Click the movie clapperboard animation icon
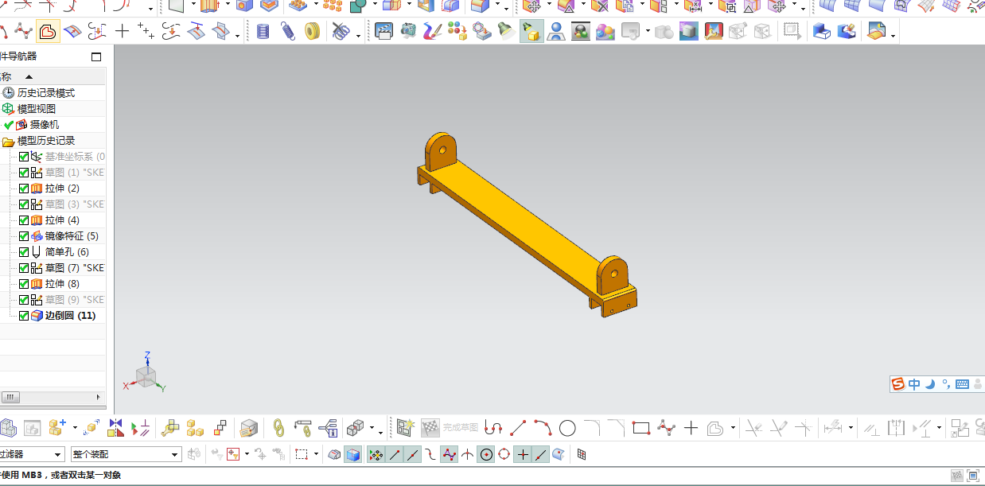This screenshot has width=985, height=486. click(x=384, y=32)
